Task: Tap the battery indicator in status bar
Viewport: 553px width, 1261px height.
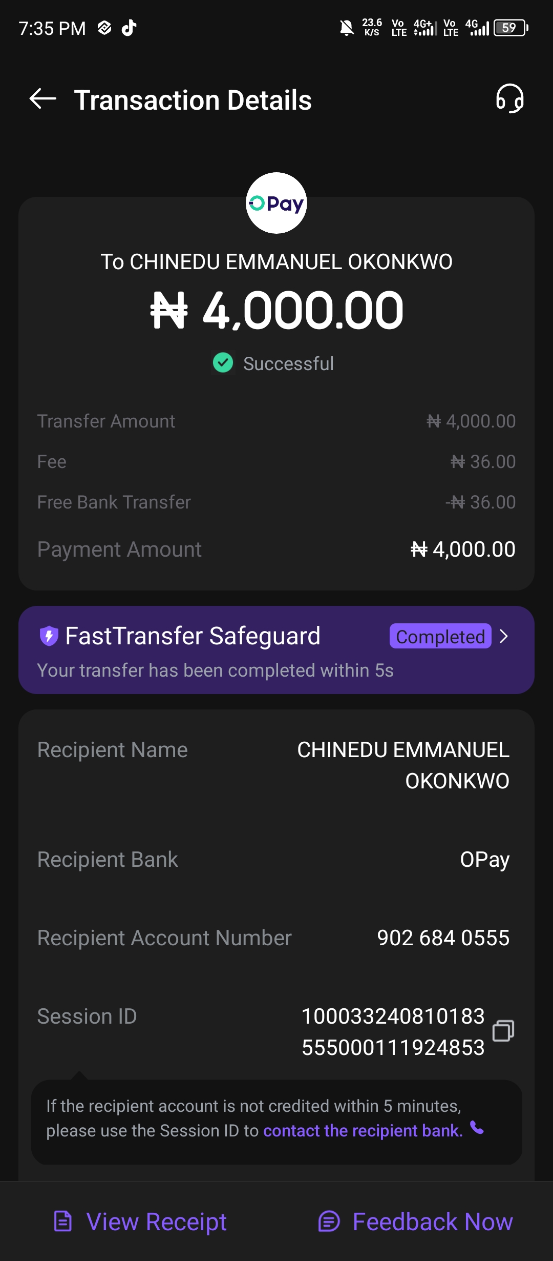Action: (511, 28)
